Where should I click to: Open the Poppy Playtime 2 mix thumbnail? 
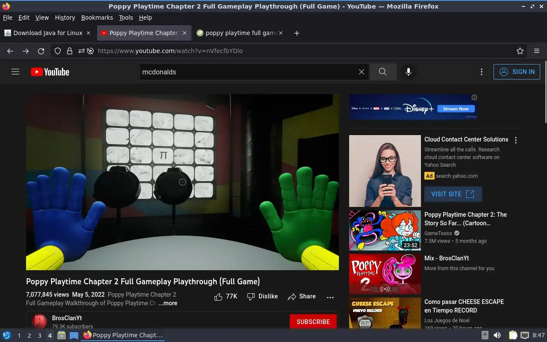click(385, 274)
